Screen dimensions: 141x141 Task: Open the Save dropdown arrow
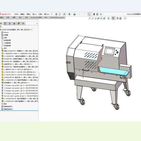72,14
